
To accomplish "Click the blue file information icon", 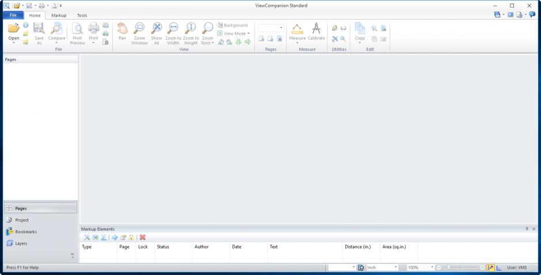I will click(25, 25).
